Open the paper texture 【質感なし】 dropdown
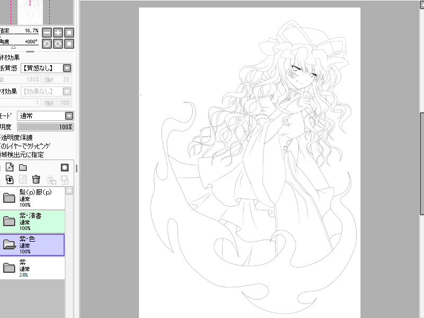 tap(46, 68)
